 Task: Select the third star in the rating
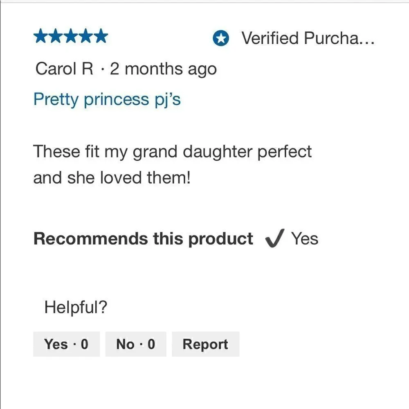pyautogui.click(x=71, y=36)
